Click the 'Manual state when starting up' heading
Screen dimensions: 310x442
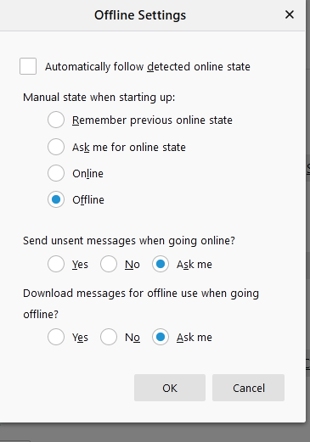[99, 98]
